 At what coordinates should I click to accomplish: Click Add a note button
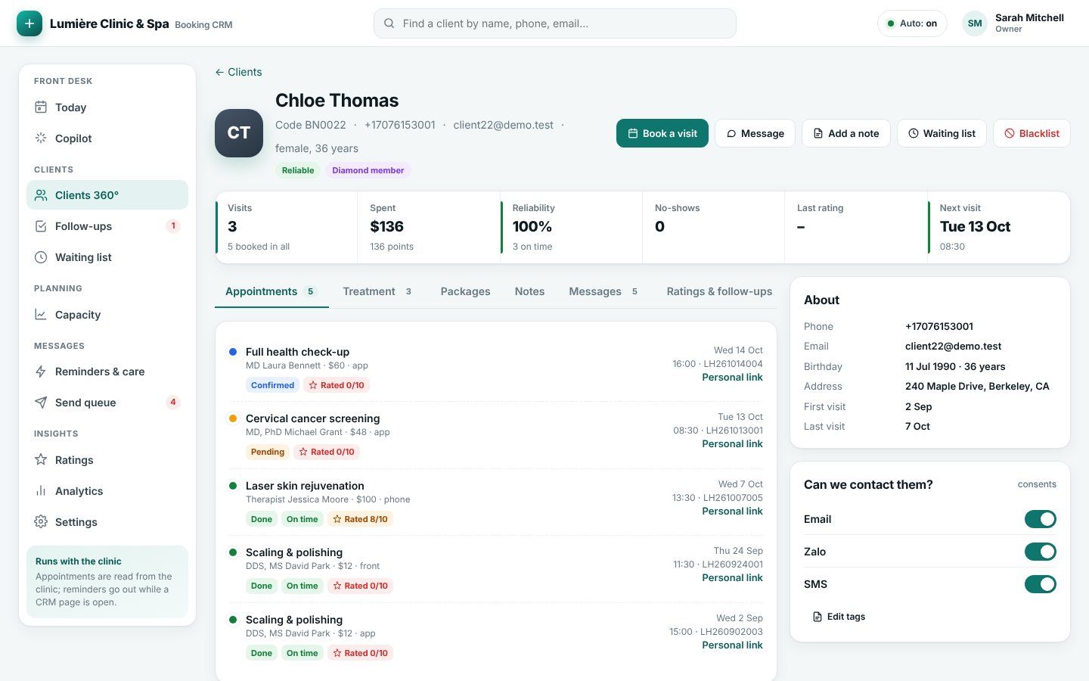[x=845, y=133]
